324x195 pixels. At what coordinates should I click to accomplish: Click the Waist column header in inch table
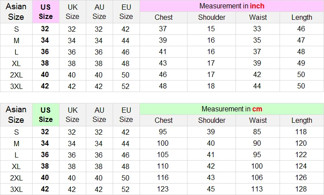tap(258, 18)
